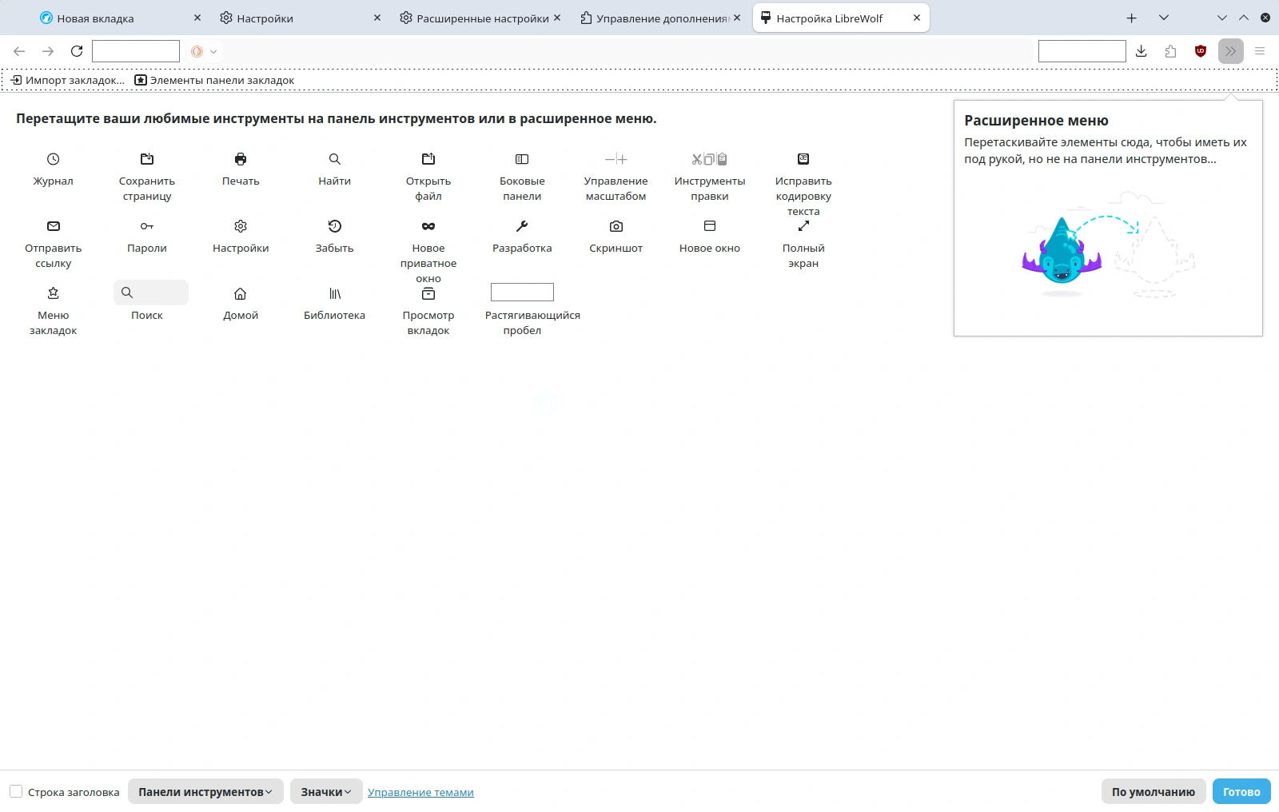This screenshot has width=1279, height=812.
Task: Select the Library (Библиотека) icon
Action: pyautogui.click(x=335, y=293)
